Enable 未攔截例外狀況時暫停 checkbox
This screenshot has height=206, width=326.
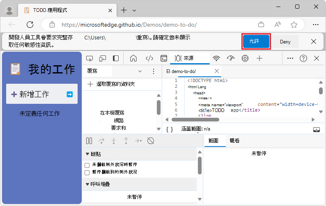coord(87,165)
